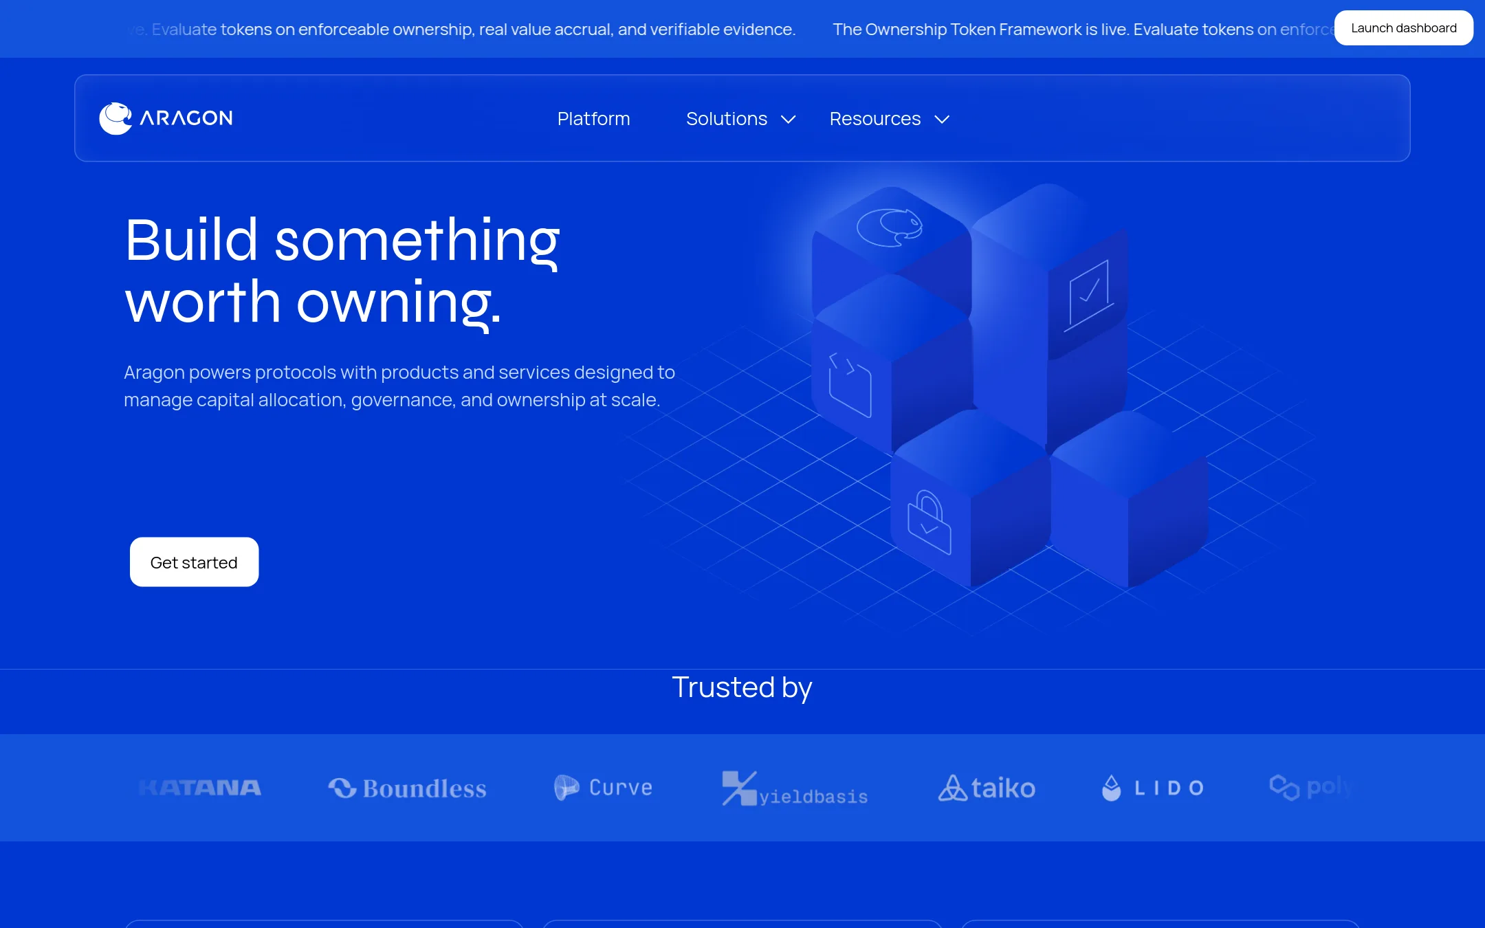This screenshot has height=928, width=1485.
Task: Click the Aragon eagle logo icon
Action: (x=115, y=118)
